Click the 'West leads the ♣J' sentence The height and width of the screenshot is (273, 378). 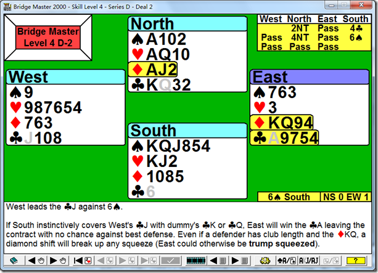pyautogui.click(x=64, y=206)
